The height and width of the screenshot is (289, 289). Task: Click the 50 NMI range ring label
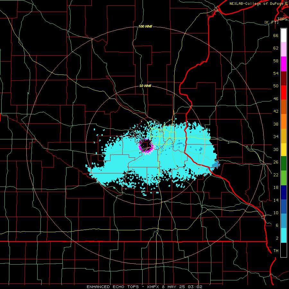[x=145, y=86]
